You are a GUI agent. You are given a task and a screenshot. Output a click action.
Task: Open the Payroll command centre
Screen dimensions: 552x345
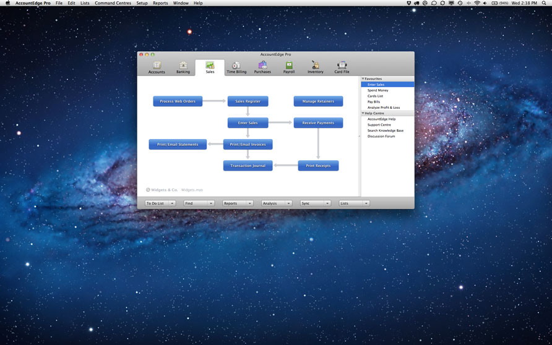(x=289, y=67)
